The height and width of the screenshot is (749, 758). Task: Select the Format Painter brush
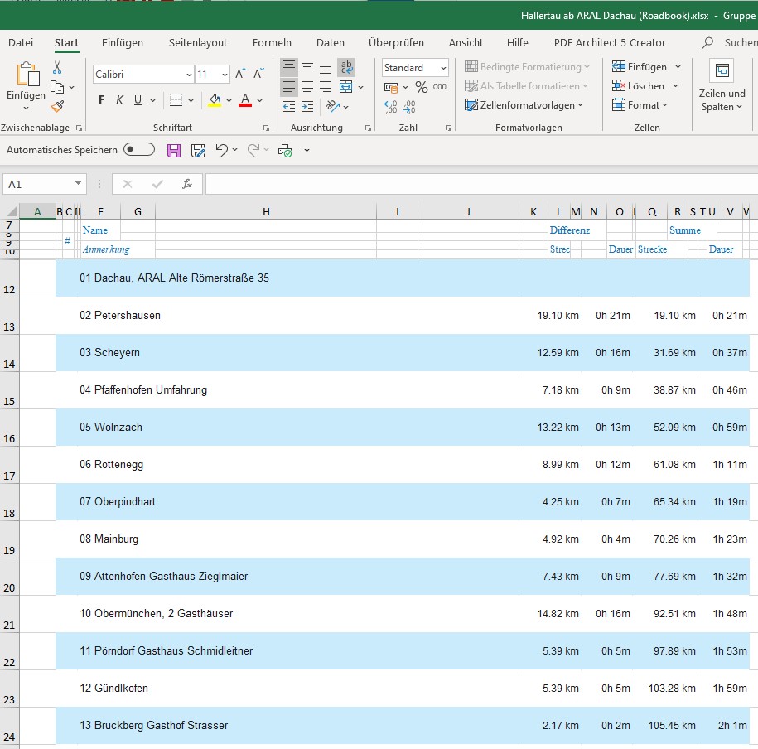(x=57, y=106)
